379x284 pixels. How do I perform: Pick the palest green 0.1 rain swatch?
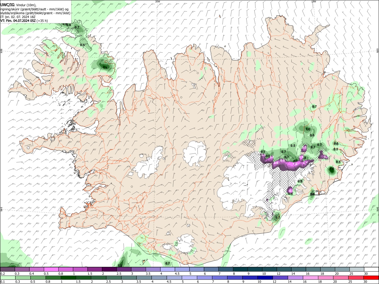8,277
